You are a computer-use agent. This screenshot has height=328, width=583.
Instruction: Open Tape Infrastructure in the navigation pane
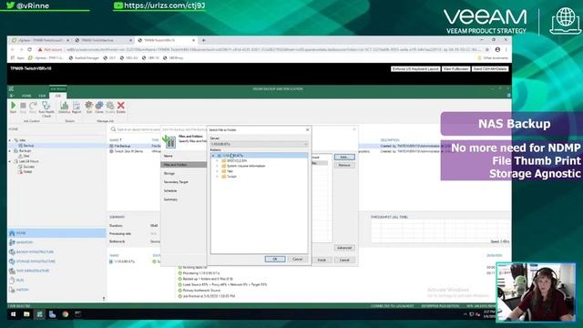click(x=56, y=271)
